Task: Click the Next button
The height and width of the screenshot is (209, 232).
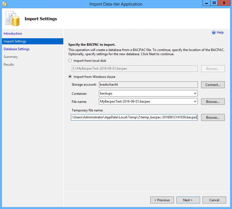Action: [x=188, y=200]
